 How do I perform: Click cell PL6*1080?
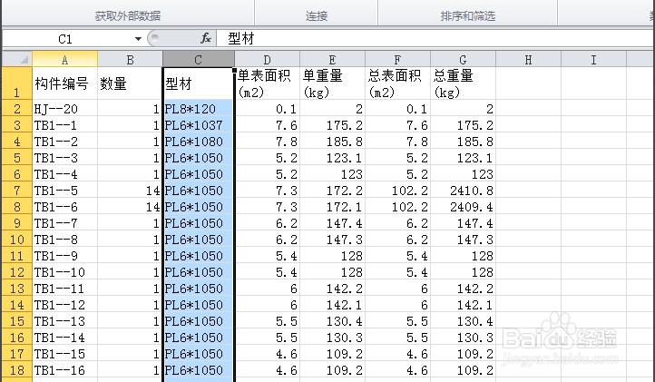199,142
